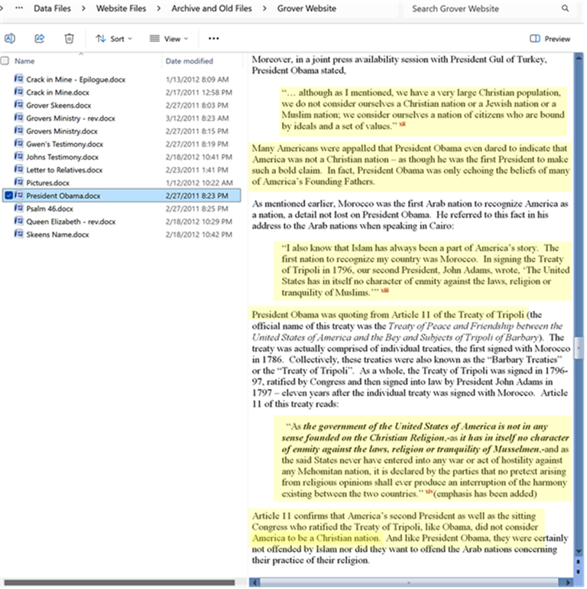Toggle the Preview pane button
The image size is (587, 589).
tap(550, 38)
